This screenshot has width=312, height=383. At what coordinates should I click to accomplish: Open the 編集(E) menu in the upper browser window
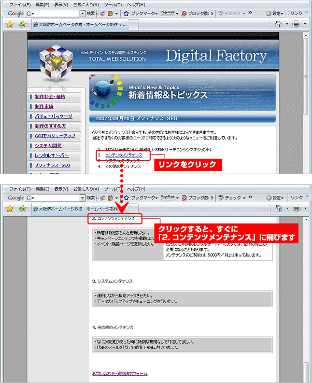(x=42, y=5)
